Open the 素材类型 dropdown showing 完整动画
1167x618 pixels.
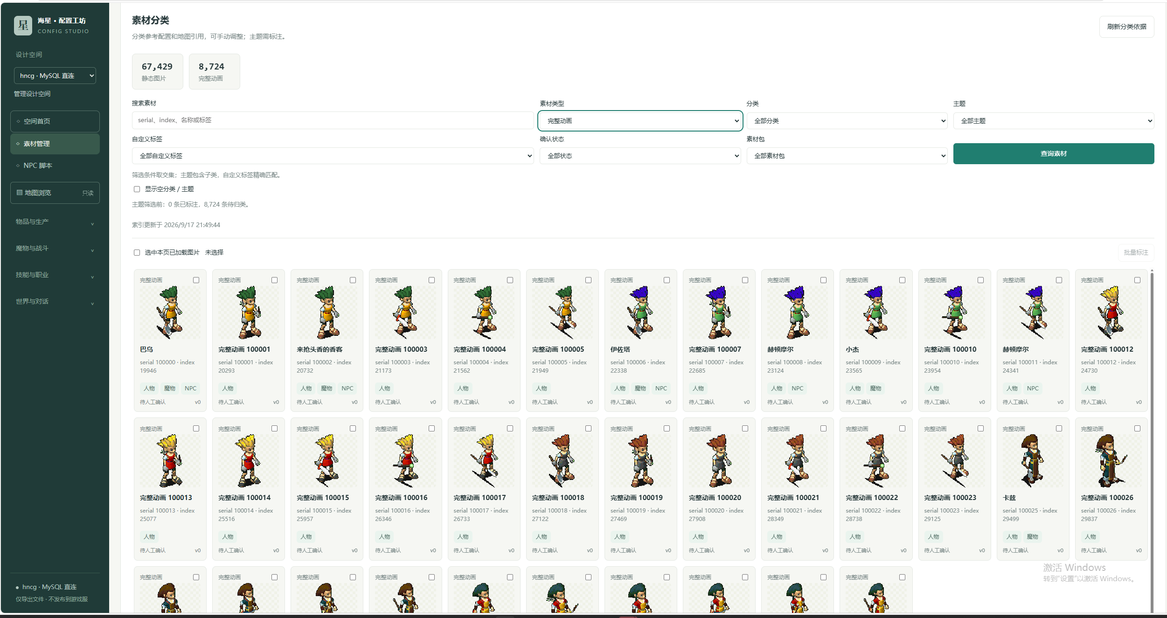pos(640,121)
